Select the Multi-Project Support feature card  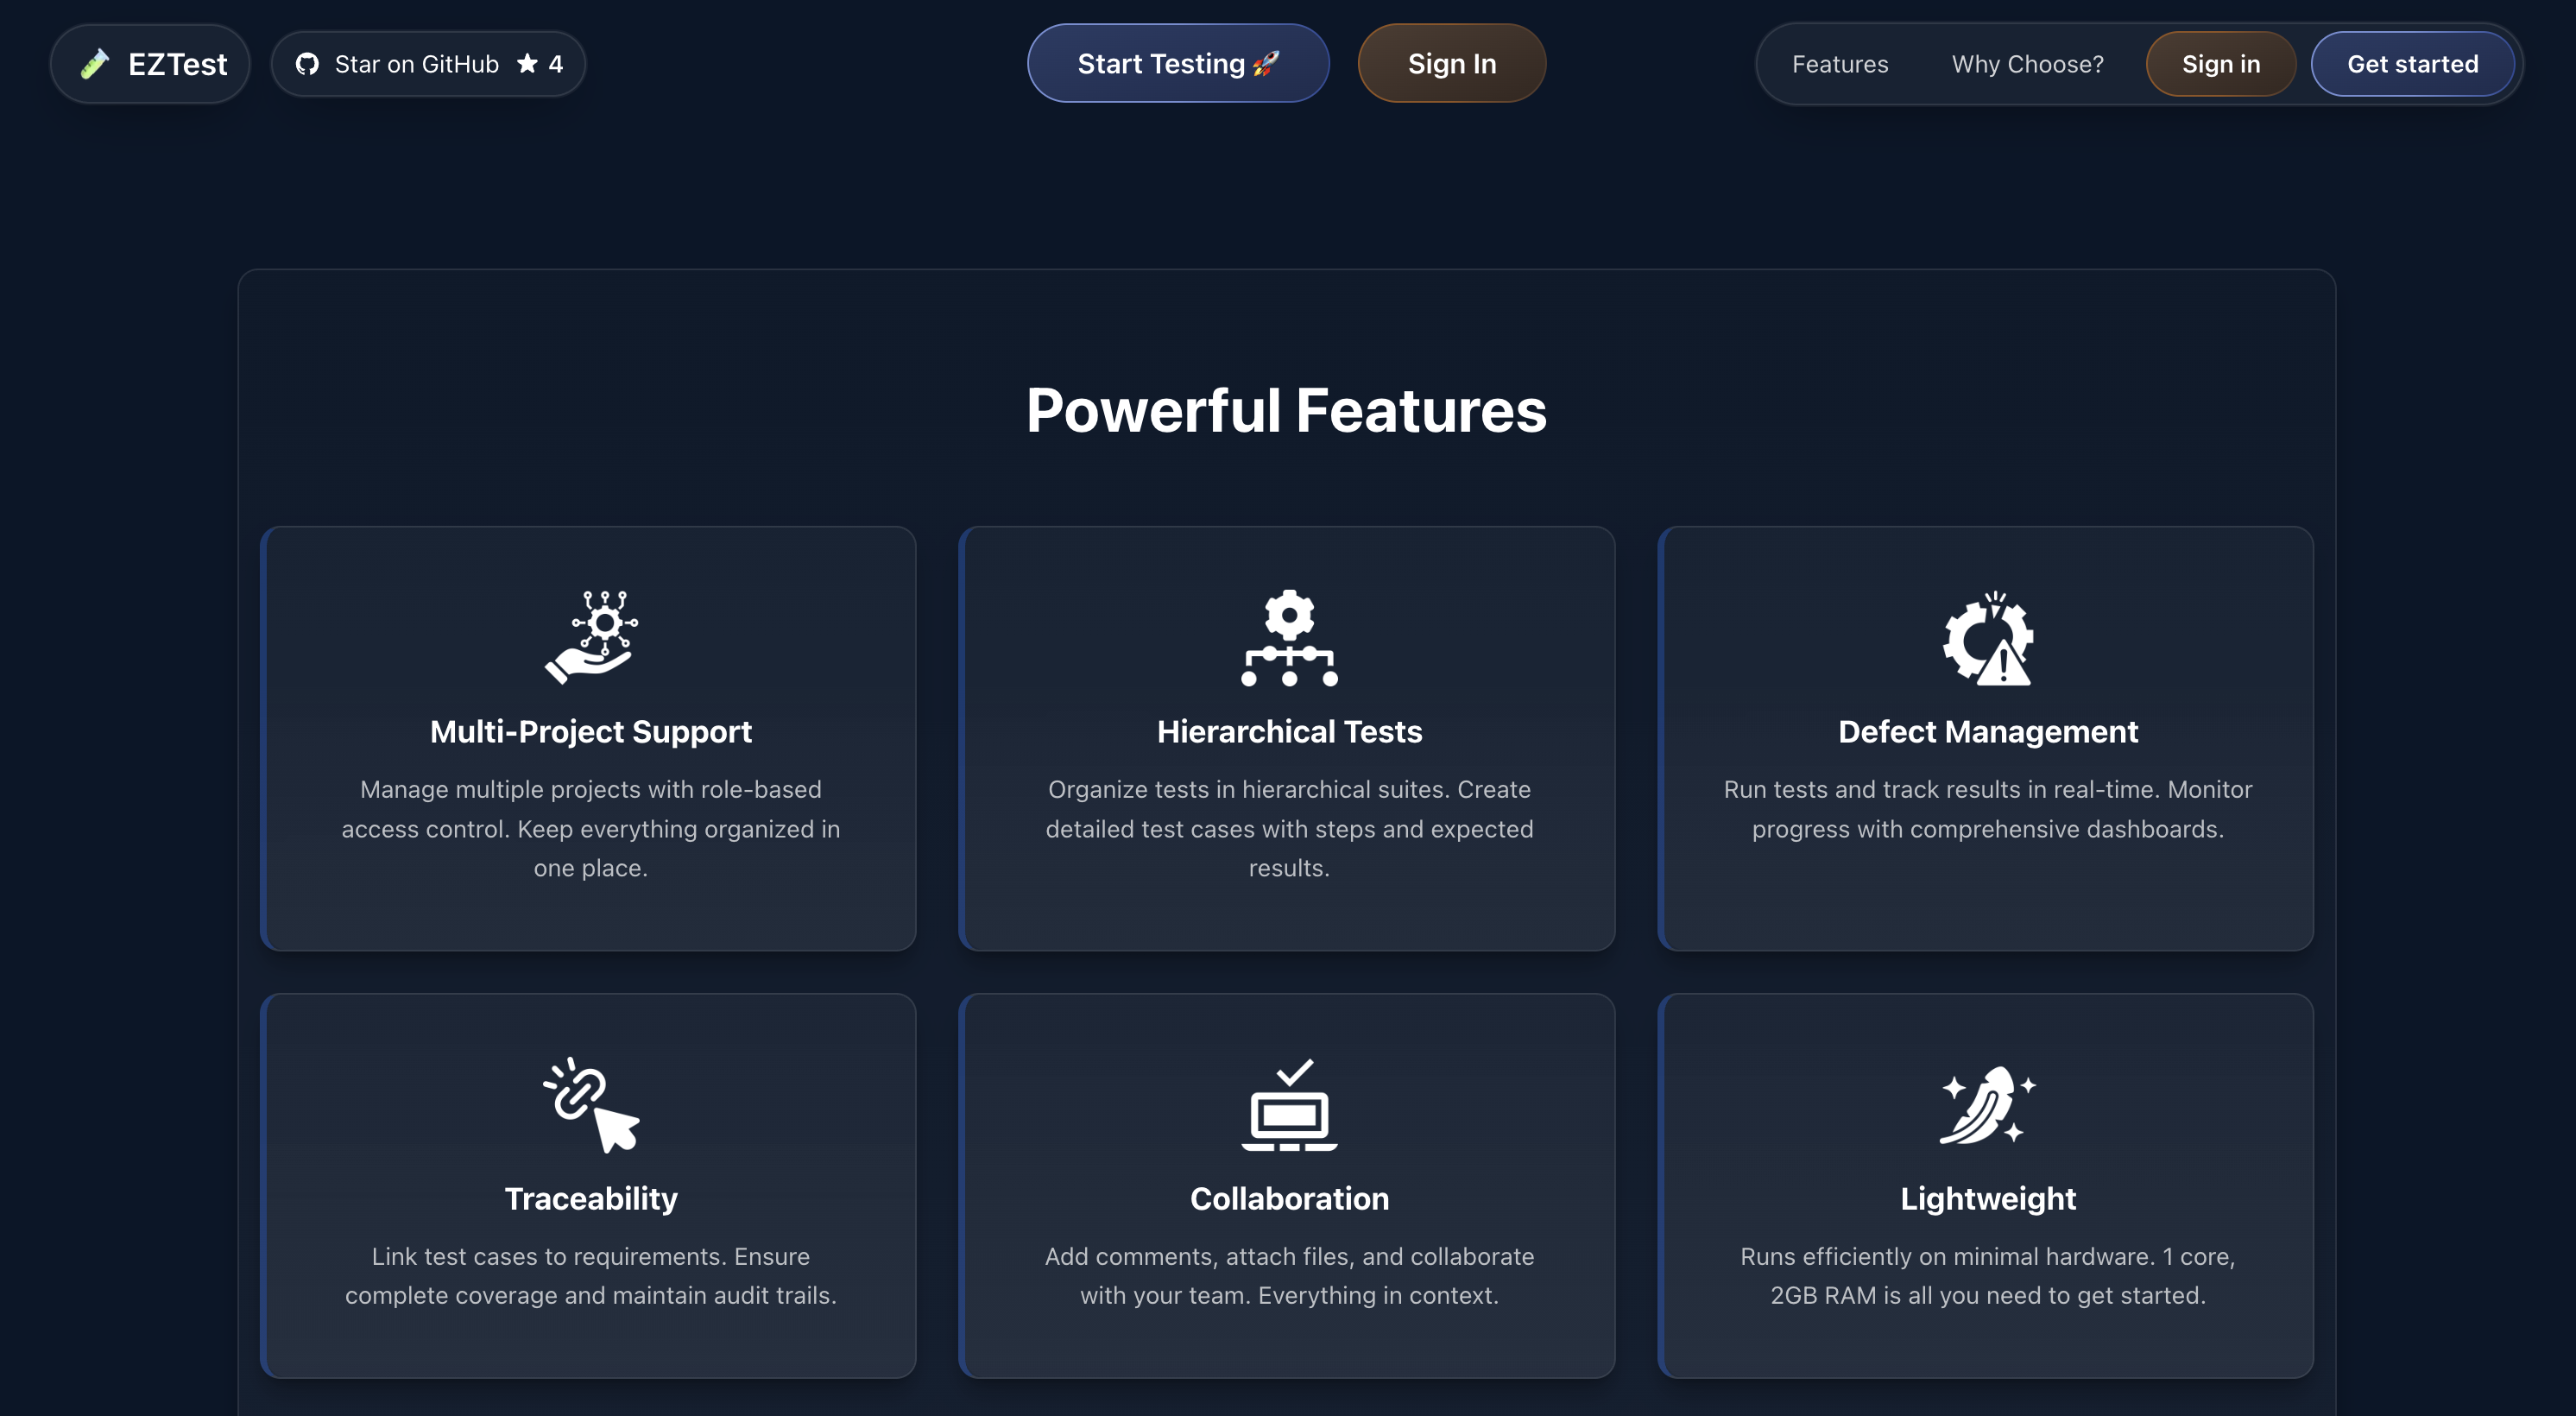[588, 738]
